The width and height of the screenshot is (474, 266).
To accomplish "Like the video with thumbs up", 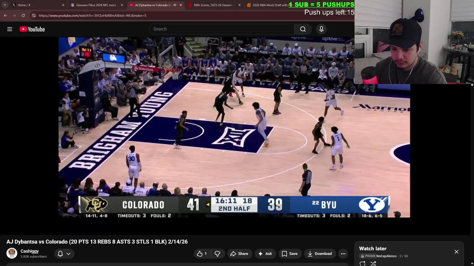I will (202, 253).
